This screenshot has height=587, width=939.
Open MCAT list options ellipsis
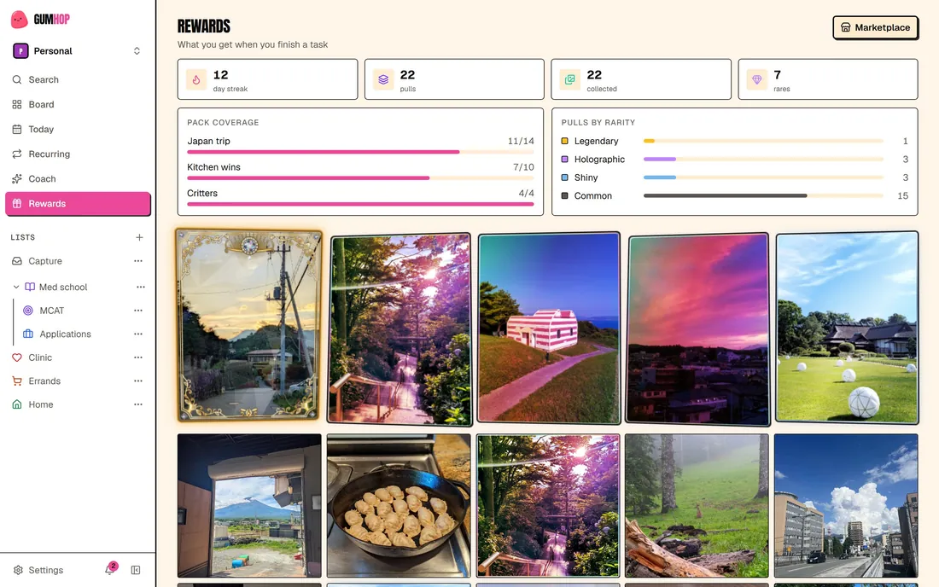[138, 311]
